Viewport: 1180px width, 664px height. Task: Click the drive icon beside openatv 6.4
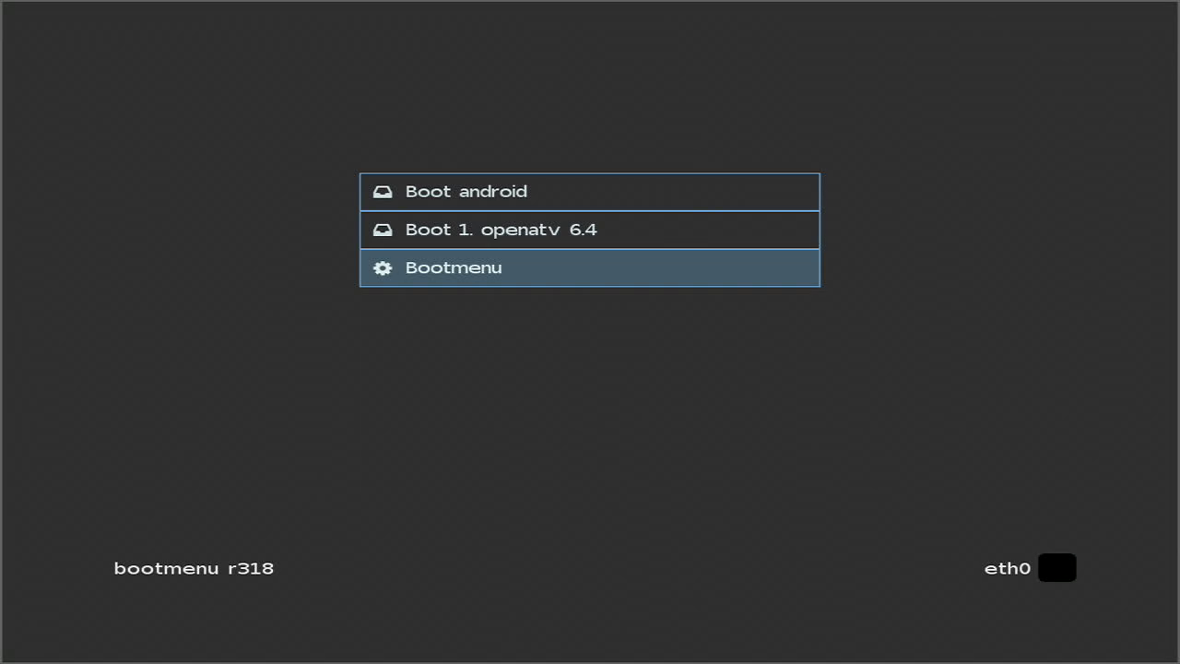(383, 230)
